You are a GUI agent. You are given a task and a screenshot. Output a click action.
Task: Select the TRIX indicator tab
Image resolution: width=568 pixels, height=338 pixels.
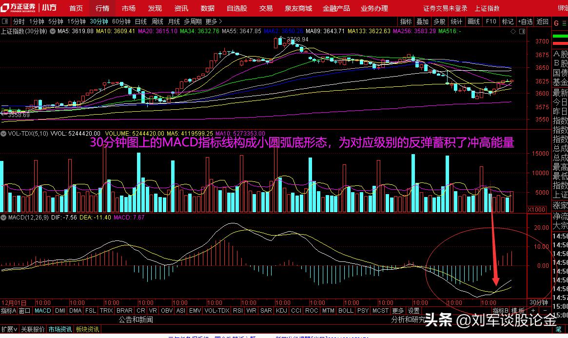click(106, 311)
